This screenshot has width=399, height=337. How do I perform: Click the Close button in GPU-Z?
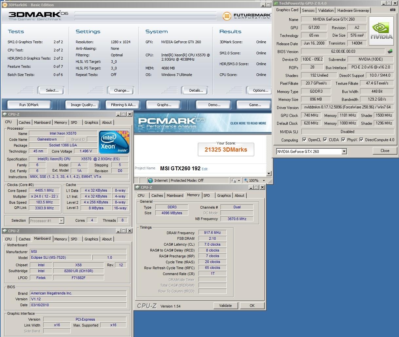[x=385, y=151]
